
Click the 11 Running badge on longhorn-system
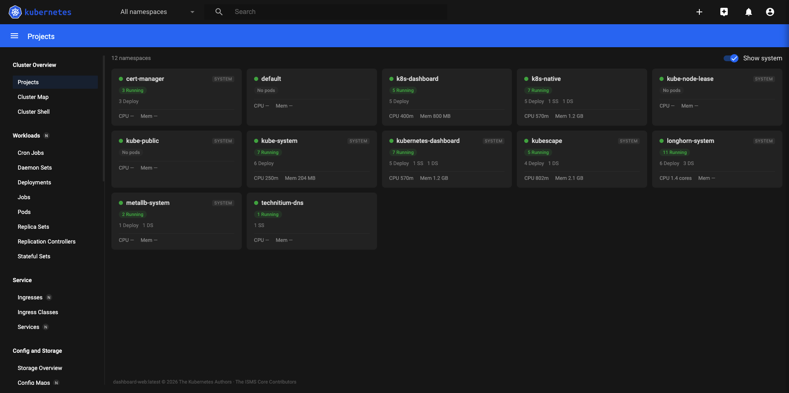[675, 152]
